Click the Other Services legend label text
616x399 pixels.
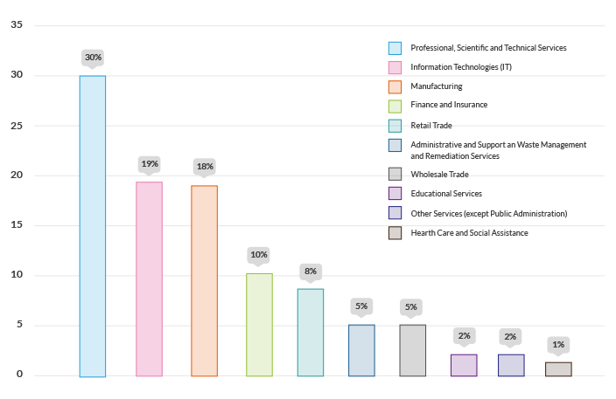489,213
